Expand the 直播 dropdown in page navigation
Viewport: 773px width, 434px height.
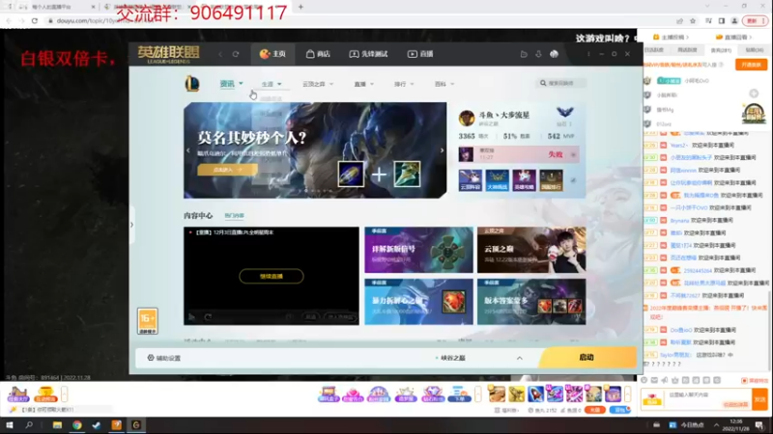point(364,84)
